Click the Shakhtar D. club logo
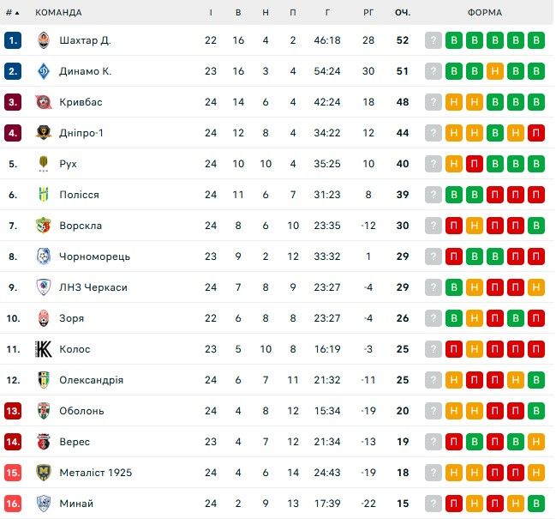Screen dimensions: 556x519 [43, 40]
